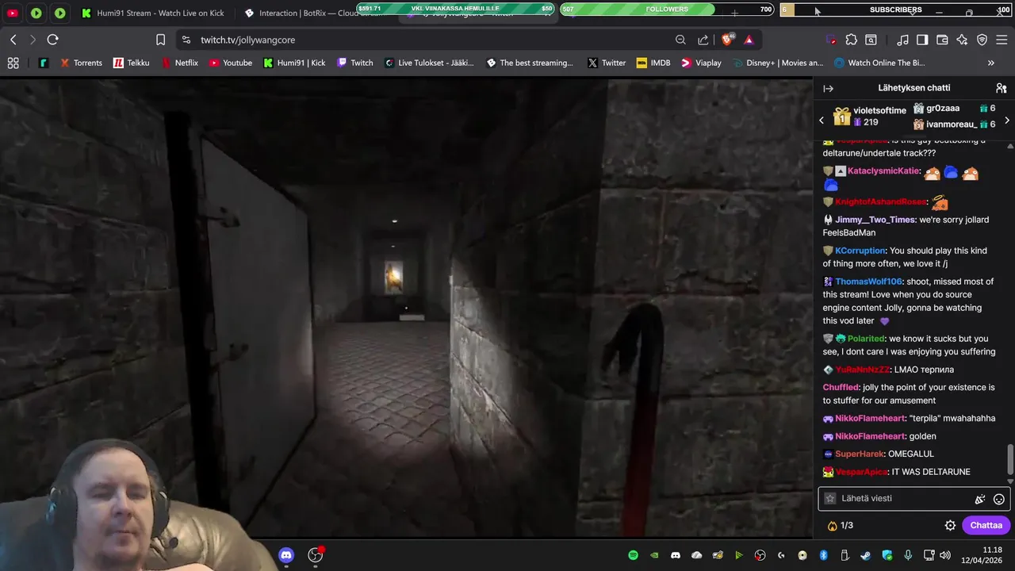The image size is (1015, 571).
Task: Open Discord from the taskbar
Action: click(x=286, y=555)
